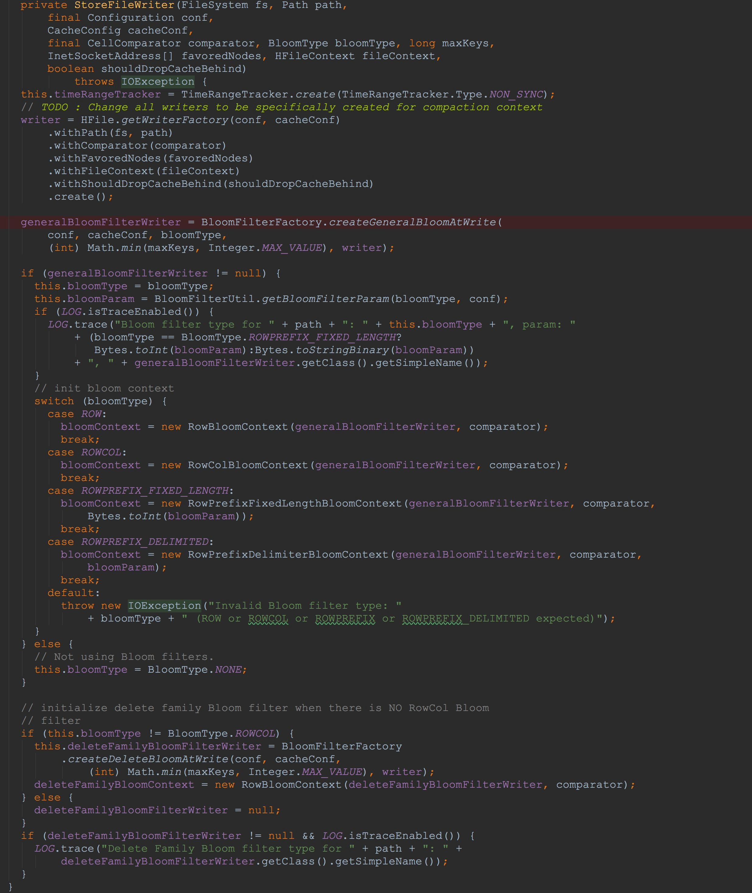Click the getWriterFactory method call

(x=175, y=120)
